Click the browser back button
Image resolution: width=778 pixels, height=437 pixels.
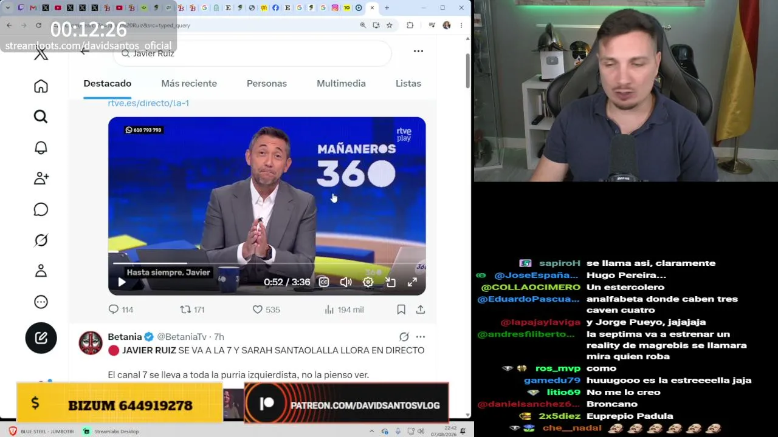[x=9, y=25]
